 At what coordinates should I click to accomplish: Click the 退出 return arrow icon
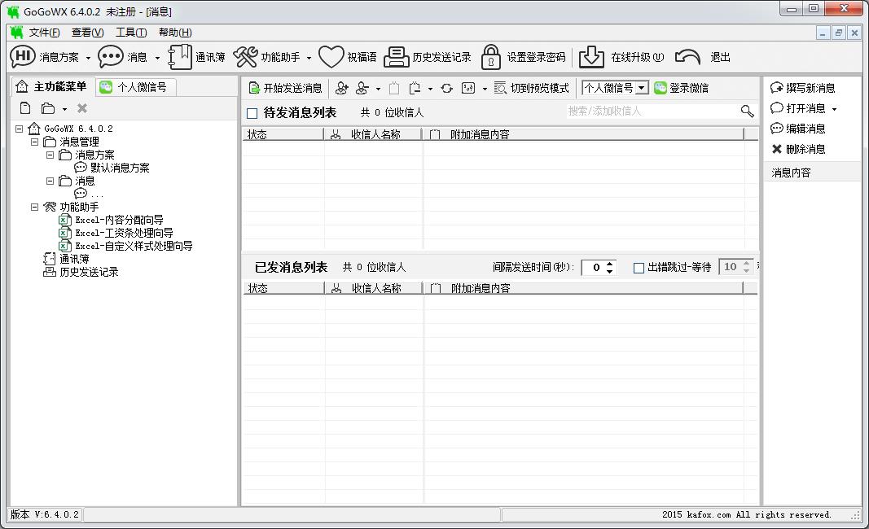coord(687,56)
